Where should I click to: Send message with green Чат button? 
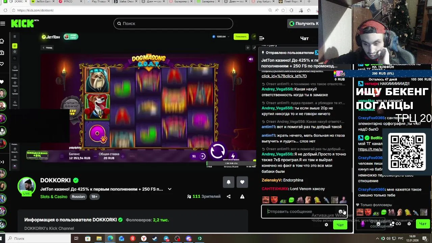pos(340,225)
